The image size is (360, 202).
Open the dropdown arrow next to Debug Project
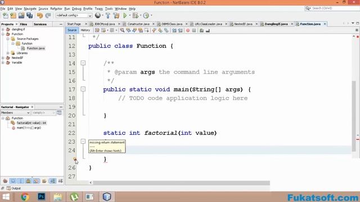pyautogui.click(x=141, y=16)
